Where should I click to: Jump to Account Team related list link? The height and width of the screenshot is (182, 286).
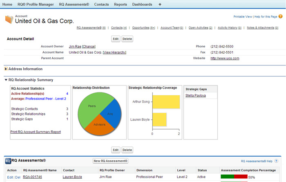[x=172, y=27]
